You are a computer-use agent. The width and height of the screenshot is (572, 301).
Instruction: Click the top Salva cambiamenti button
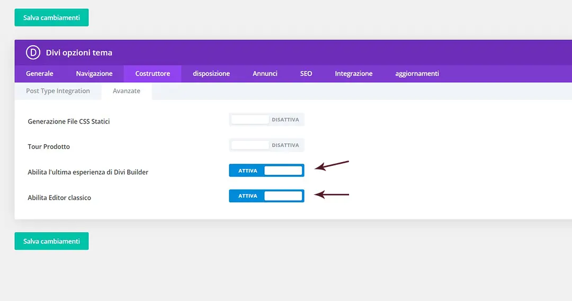[x=51, y=17]
